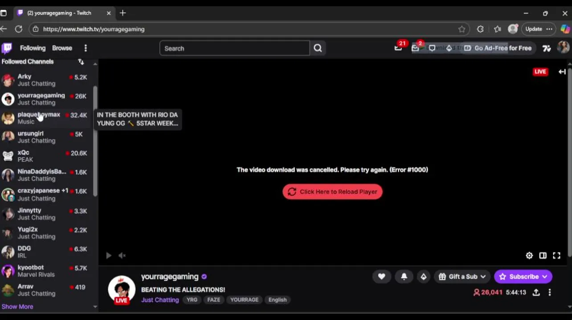Click the Get Bits diamond icon in top bar
Viewport: 572px width, 320px height.
point(449,48)
